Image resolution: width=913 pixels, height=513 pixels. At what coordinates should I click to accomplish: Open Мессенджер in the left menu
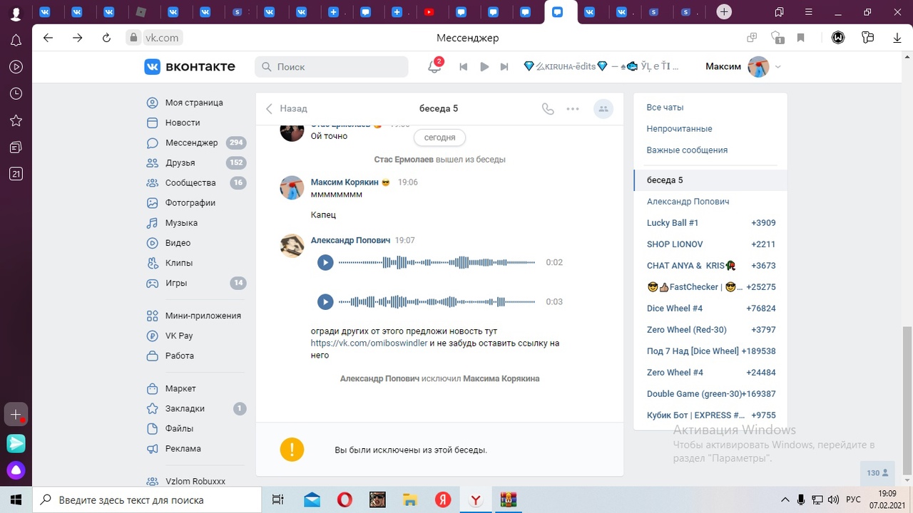tap(191, 142)
